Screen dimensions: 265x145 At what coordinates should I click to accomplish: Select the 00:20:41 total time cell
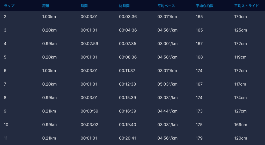(128, 138)
